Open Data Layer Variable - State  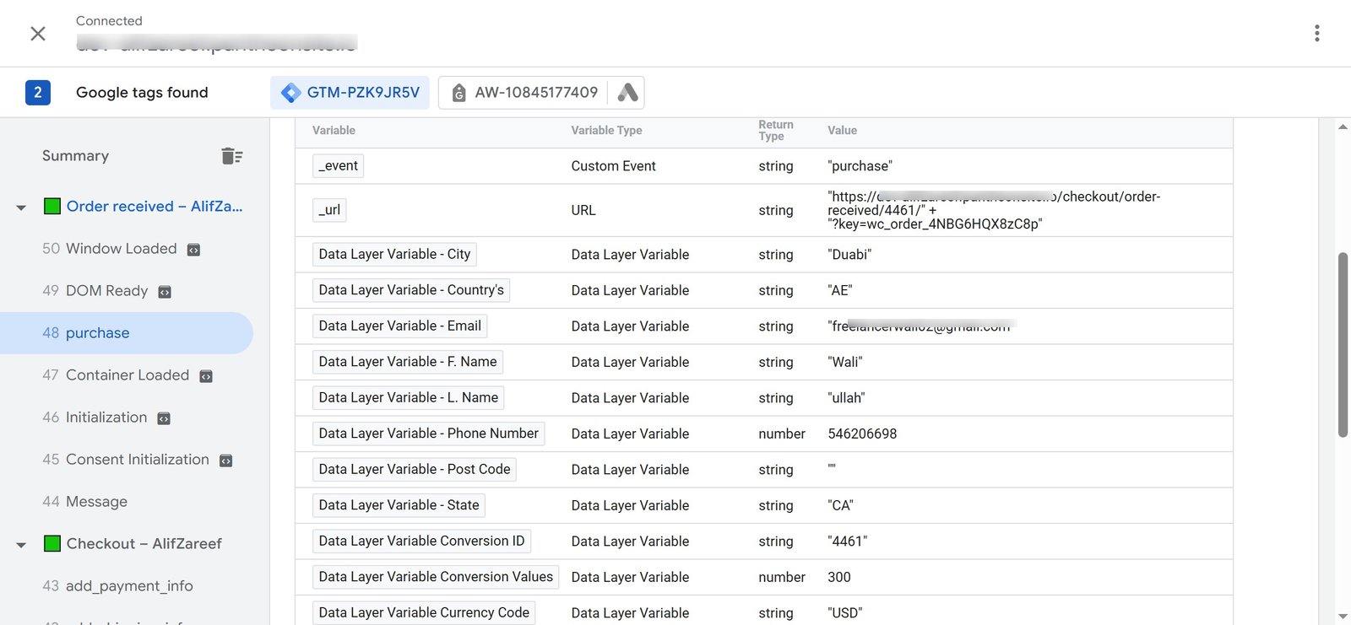click(399, 505)
